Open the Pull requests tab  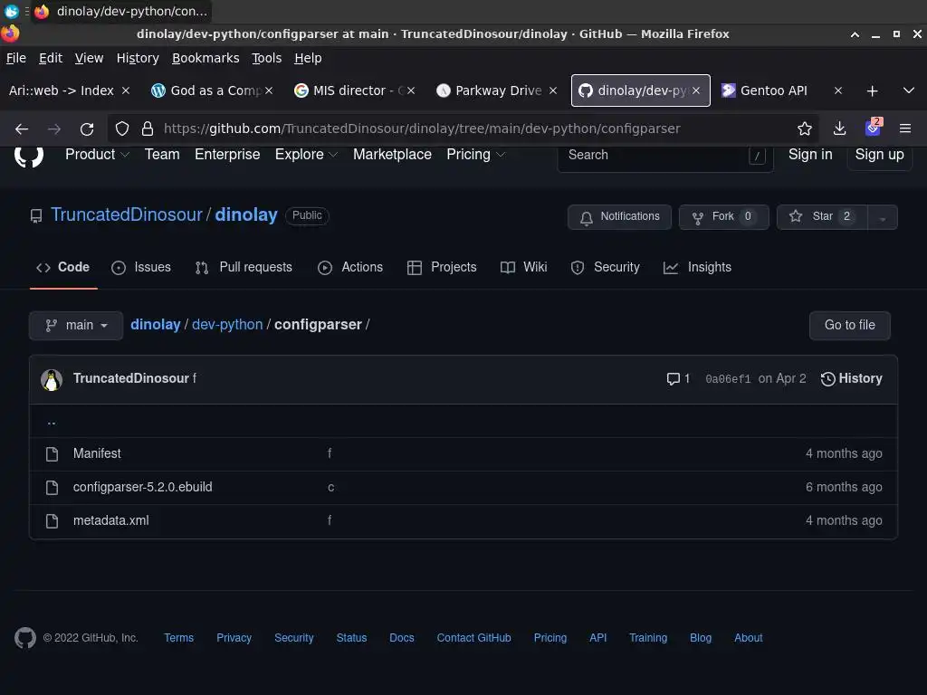click(x=244, y=267)
